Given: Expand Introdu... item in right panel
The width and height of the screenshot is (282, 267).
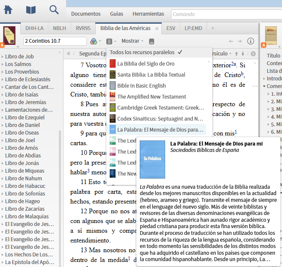Looking at the screenshot, I should 264,79.
